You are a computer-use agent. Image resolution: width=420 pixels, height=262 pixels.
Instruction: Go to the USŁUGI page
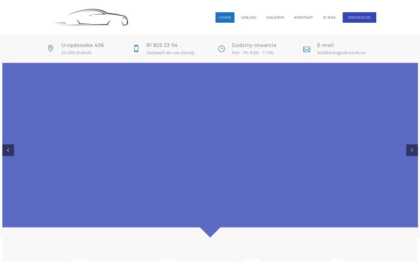[249, 17]
